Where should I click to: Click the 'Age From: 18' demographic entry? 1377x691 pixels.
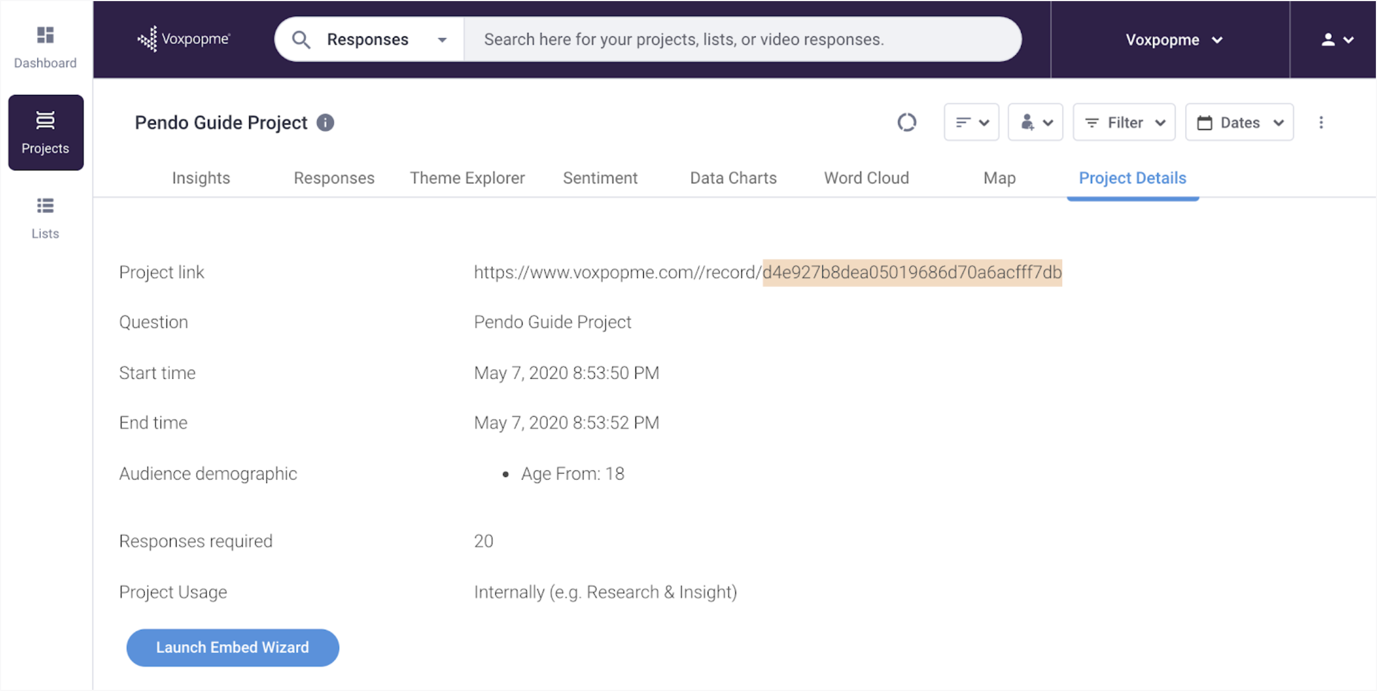point(573,474)
